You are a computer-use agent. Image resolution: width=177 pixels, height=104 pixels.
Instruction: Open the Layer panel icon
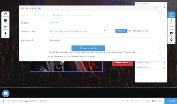pos(5,35)
